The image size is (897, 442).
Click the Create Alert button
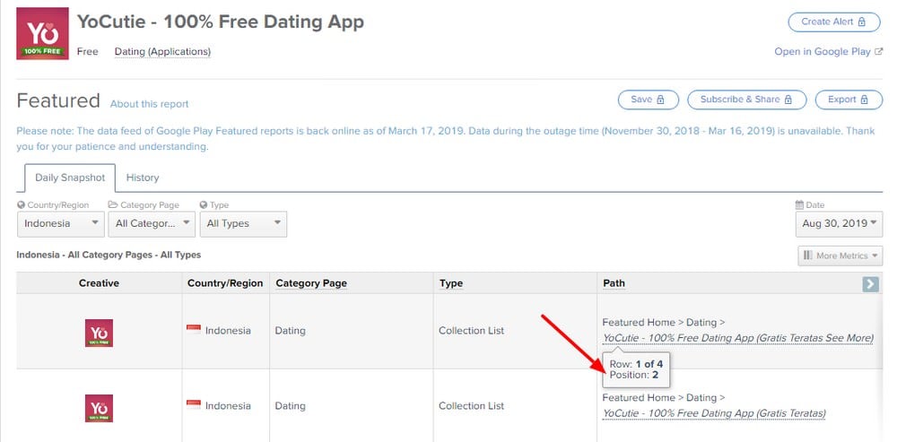coord(834,22)
